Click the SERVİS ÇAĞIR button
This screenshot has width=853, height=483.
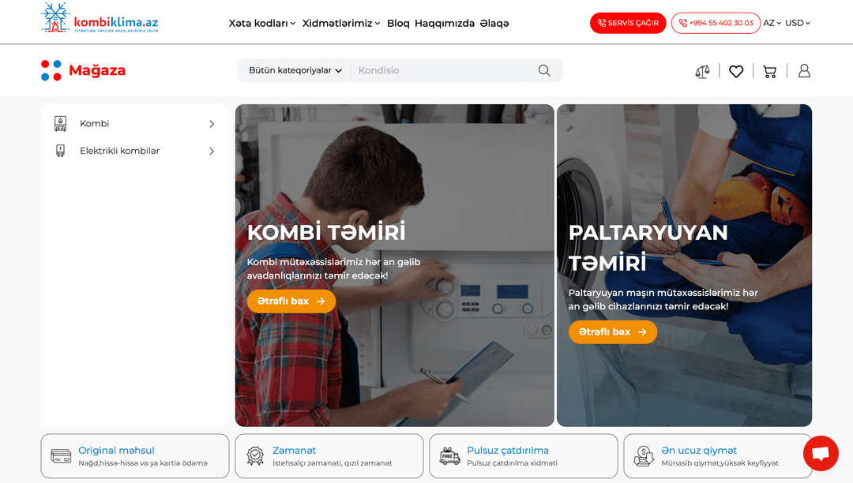(x=628, y=23)
